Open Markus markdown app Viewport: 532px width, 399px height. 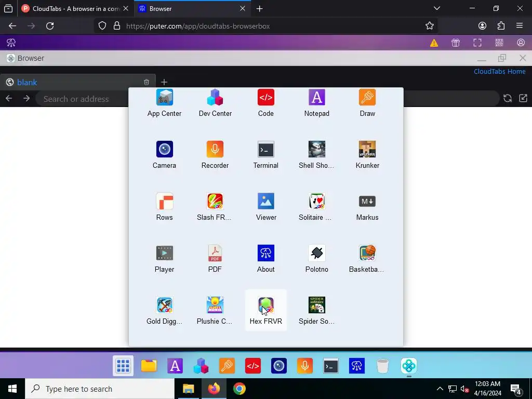tap(367, 207)
